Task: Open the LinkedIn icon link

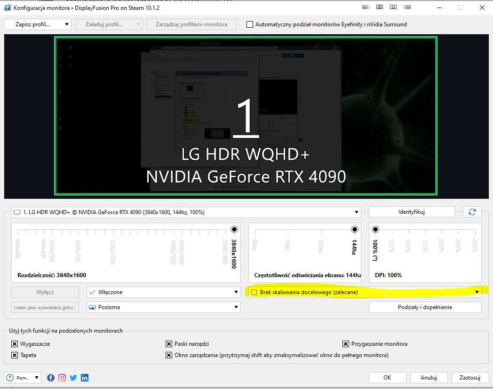Action: [85, 378]
